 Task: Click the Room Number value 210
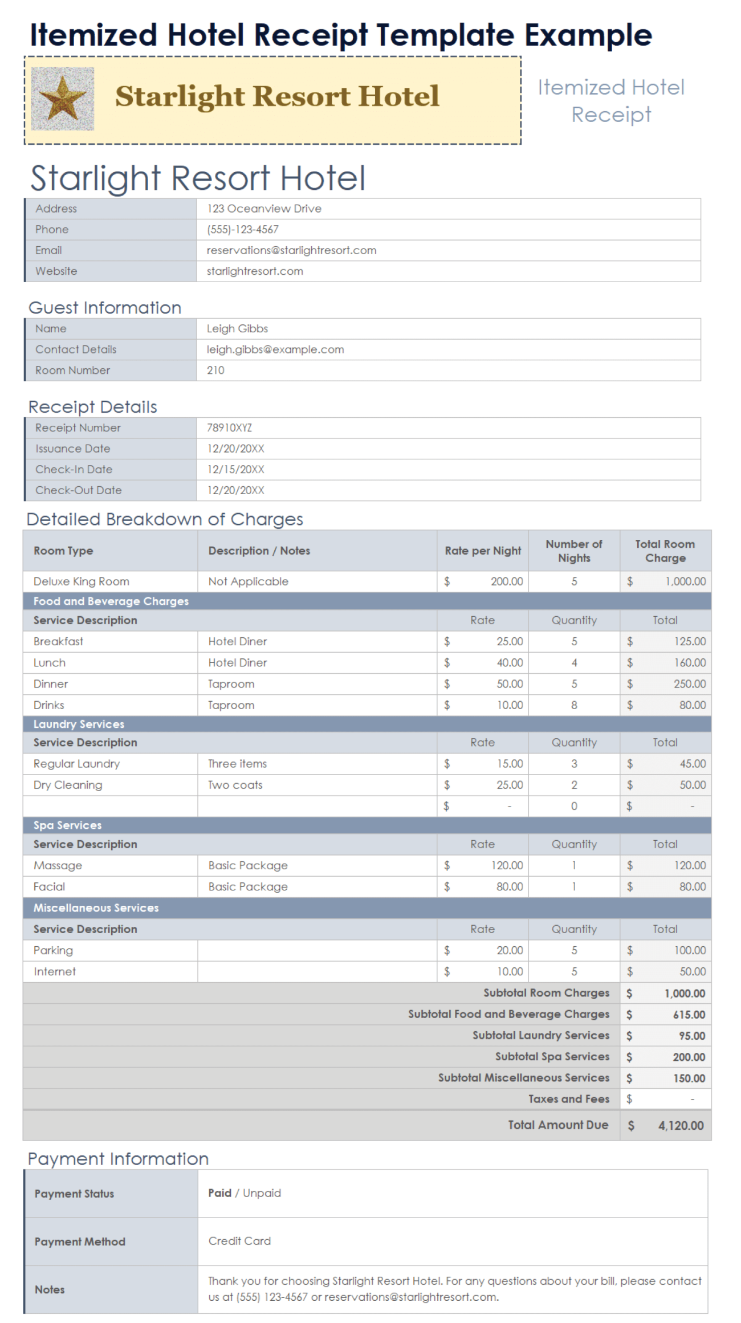(x=215, y=371)
